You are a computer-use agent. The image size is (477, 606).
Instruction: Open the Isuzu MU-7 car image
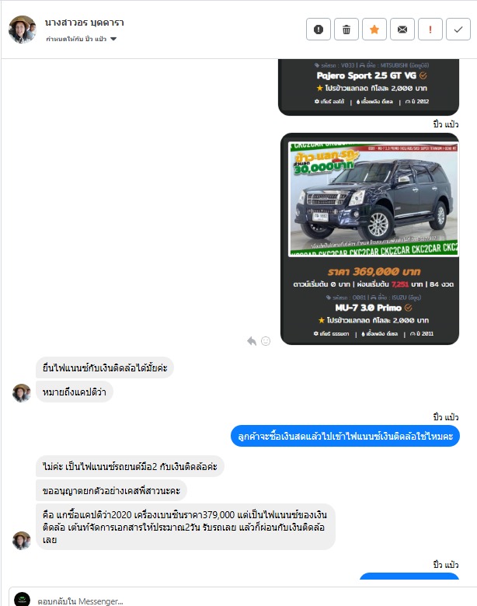pos(373,199)
